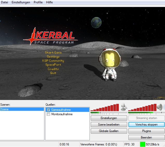
Task: Open the Einstellungen menu in the menu bar
Action: [21, 2]
